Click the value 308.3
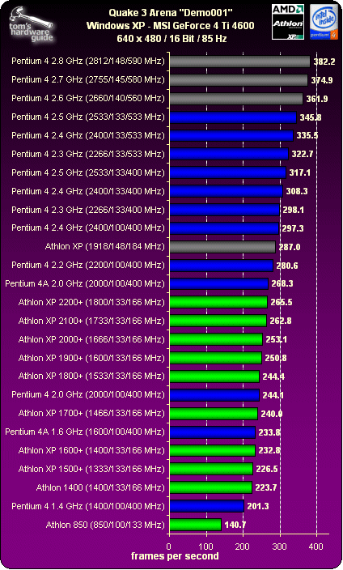The width and height of the screenshot is (343, 570). pos(297,191)
